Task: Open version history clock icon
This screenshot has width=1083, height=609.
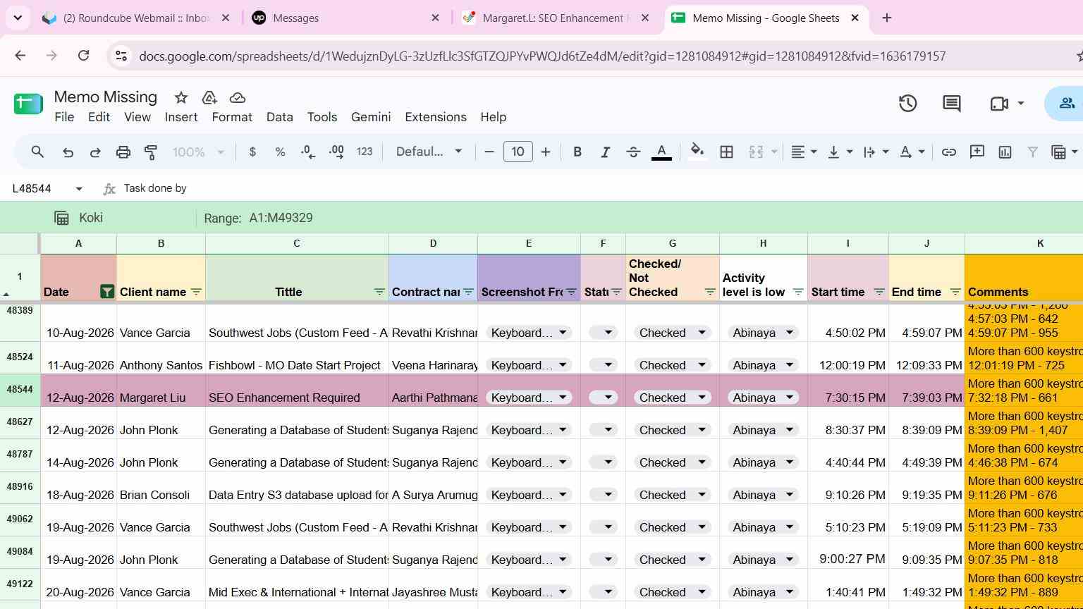Action: pos(907,104)
